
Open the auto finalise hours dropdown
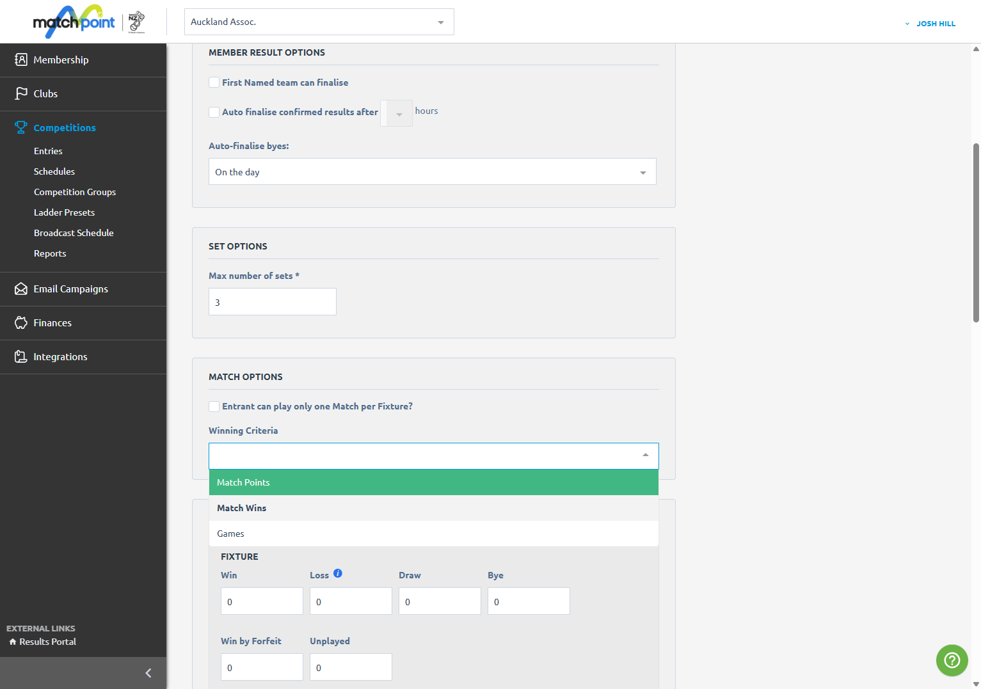(396, 113)
